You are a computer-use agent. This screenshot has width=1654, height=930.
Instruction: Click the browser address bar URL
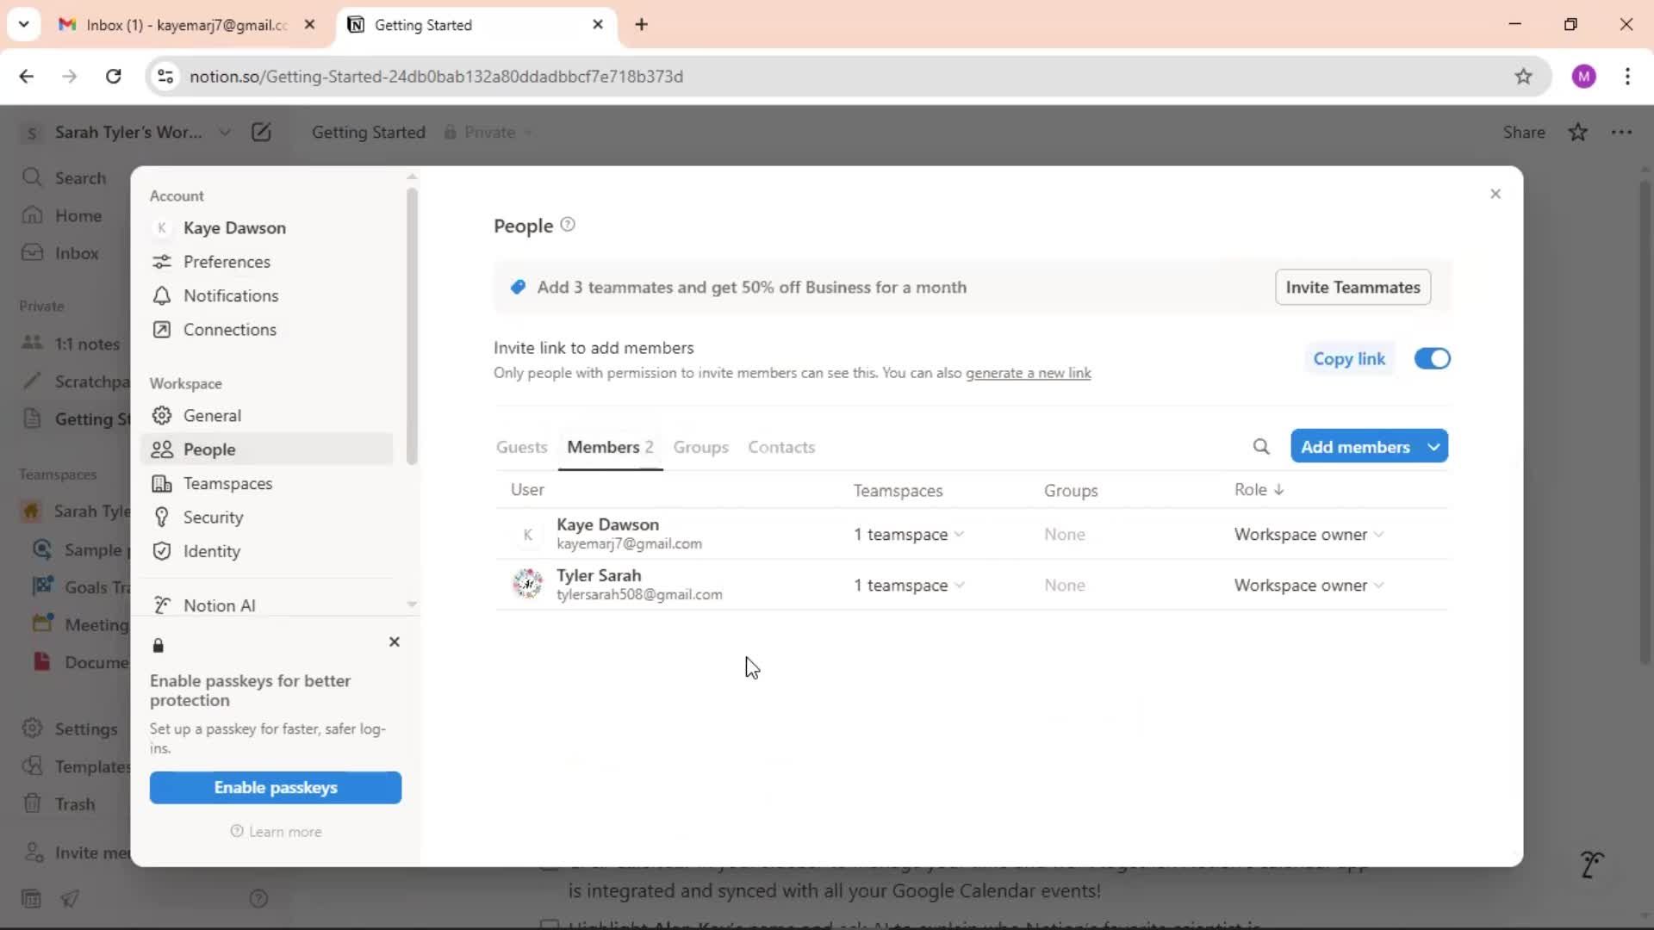(x=436, y=76)
